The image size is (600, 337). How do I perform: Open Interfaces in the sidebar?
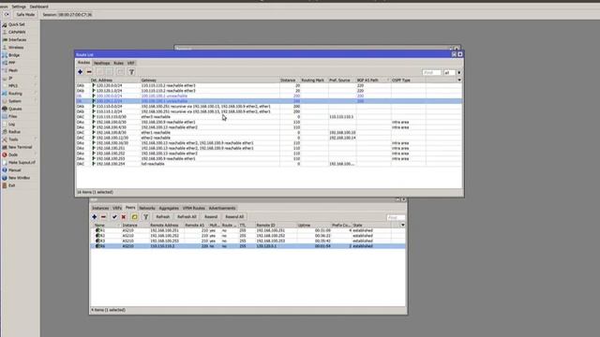coord(17,39)
